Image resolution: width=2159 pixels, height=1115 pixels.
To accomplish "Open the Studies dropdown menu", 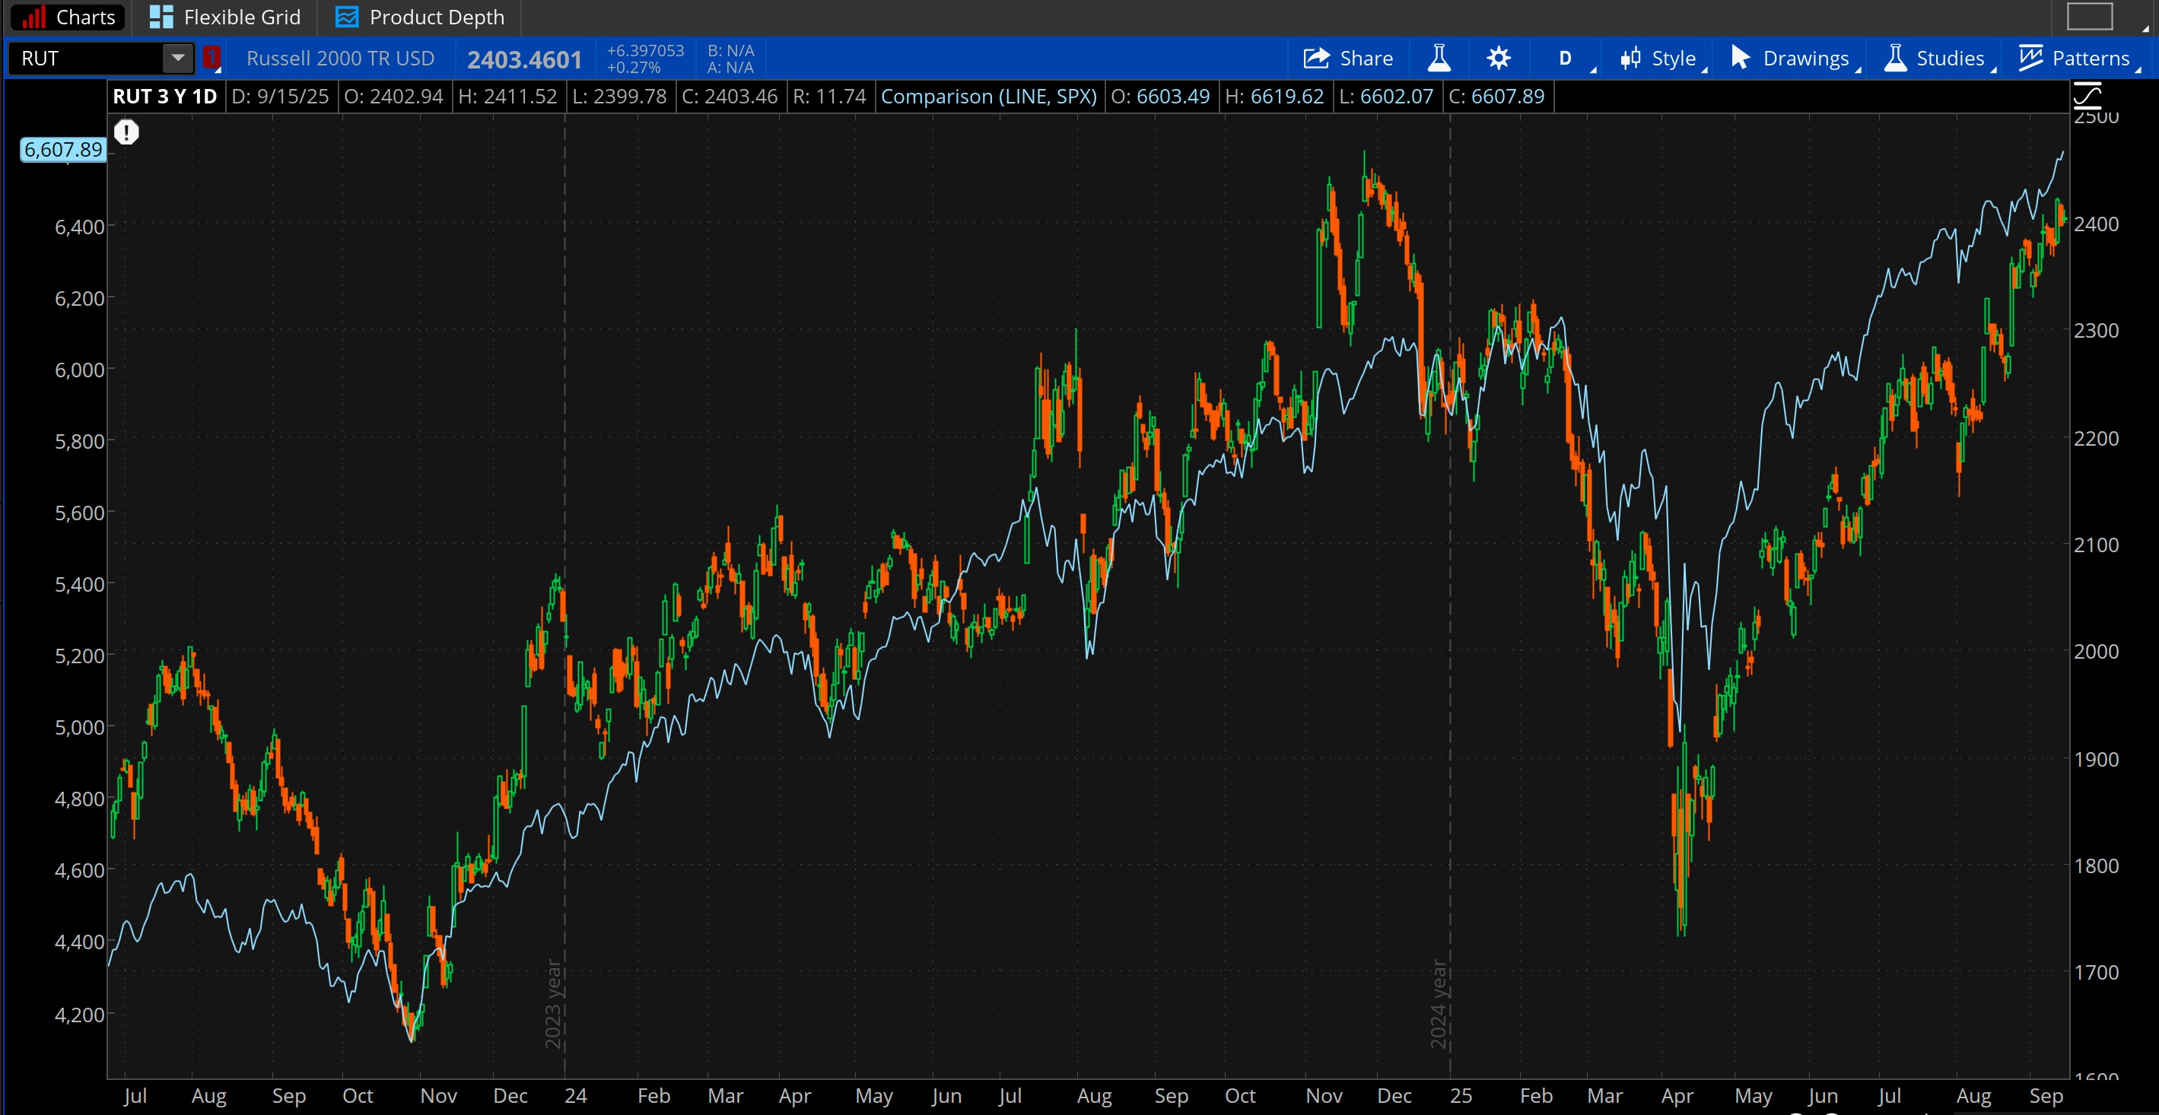I will click(1938, 58).
